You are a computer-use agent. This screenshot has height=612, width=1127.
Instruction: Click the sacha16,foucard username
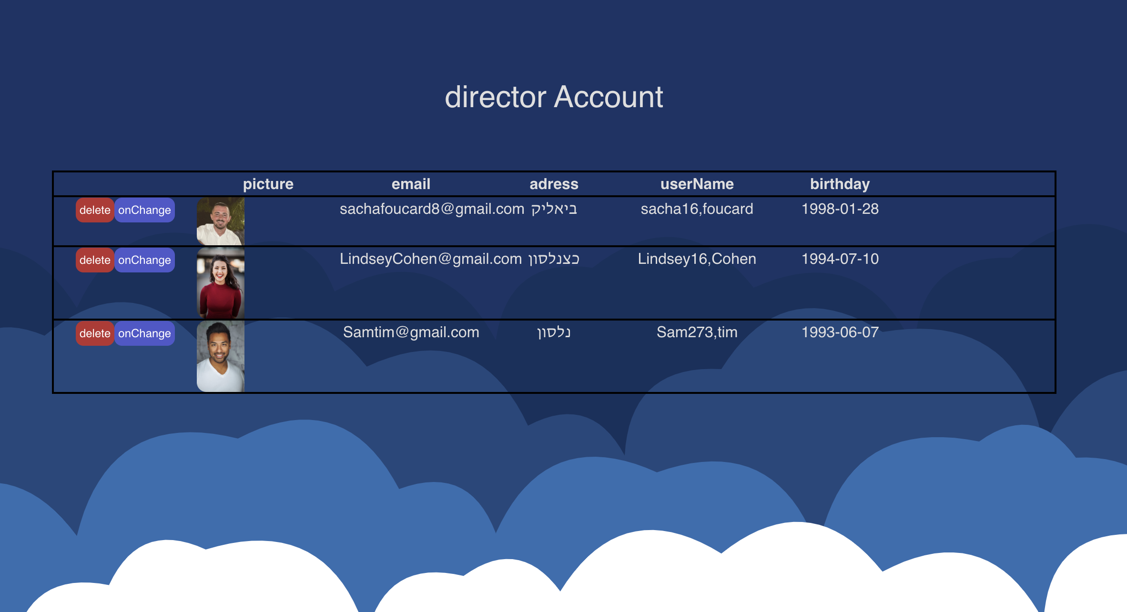tap(697, 209)
